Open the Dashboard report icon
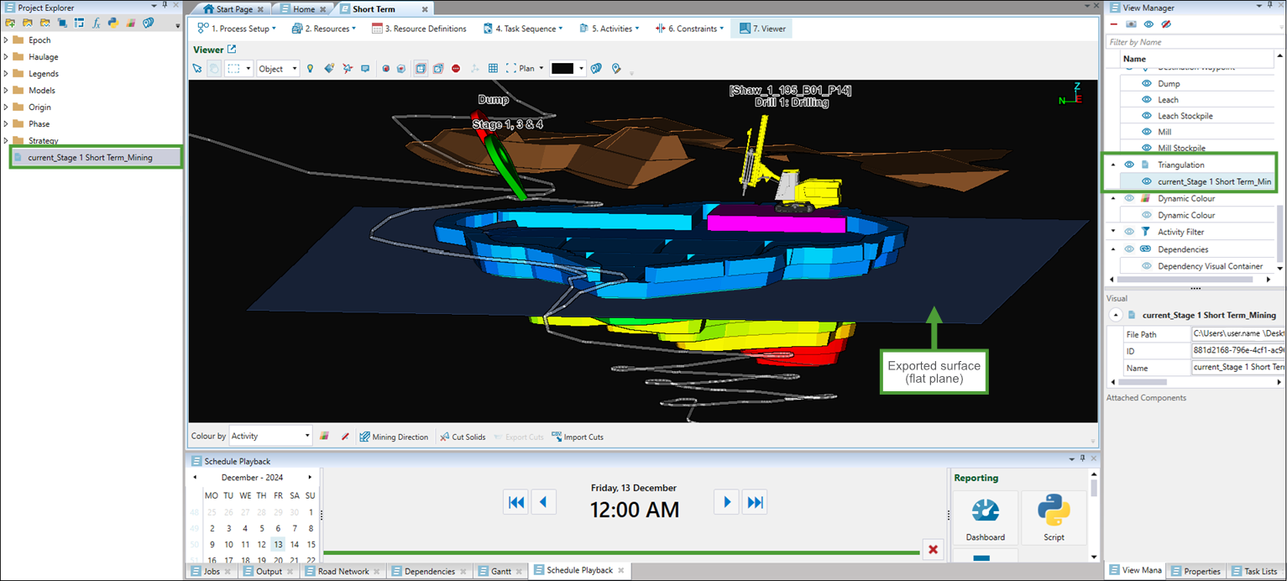Viewport: 1287px width, 581px height. pyautogui.click(x=985, y=517)
